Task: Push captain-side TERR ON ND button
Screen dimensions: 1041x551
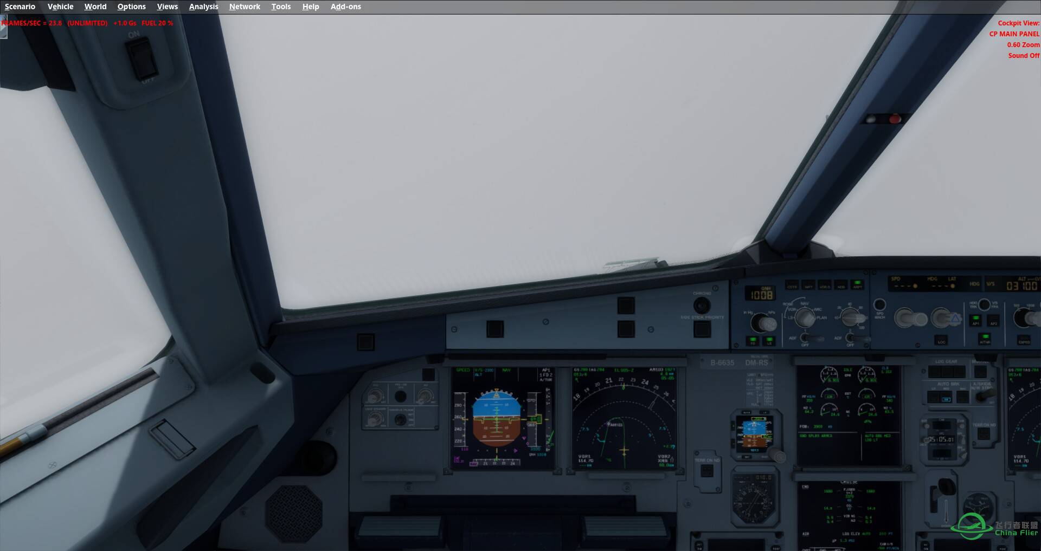Action: 707,471
